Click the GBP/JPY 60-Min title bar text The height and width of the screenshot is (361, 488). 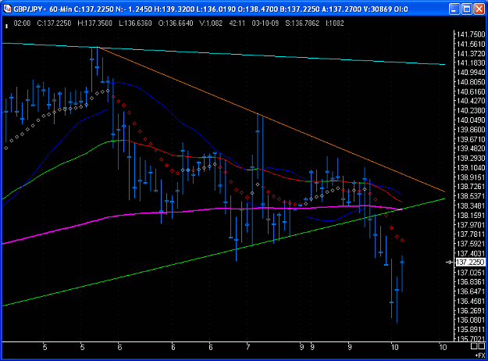coord(210,9)
